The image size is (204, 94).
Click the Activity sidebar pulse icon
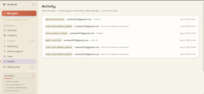[x=5, y=62]
